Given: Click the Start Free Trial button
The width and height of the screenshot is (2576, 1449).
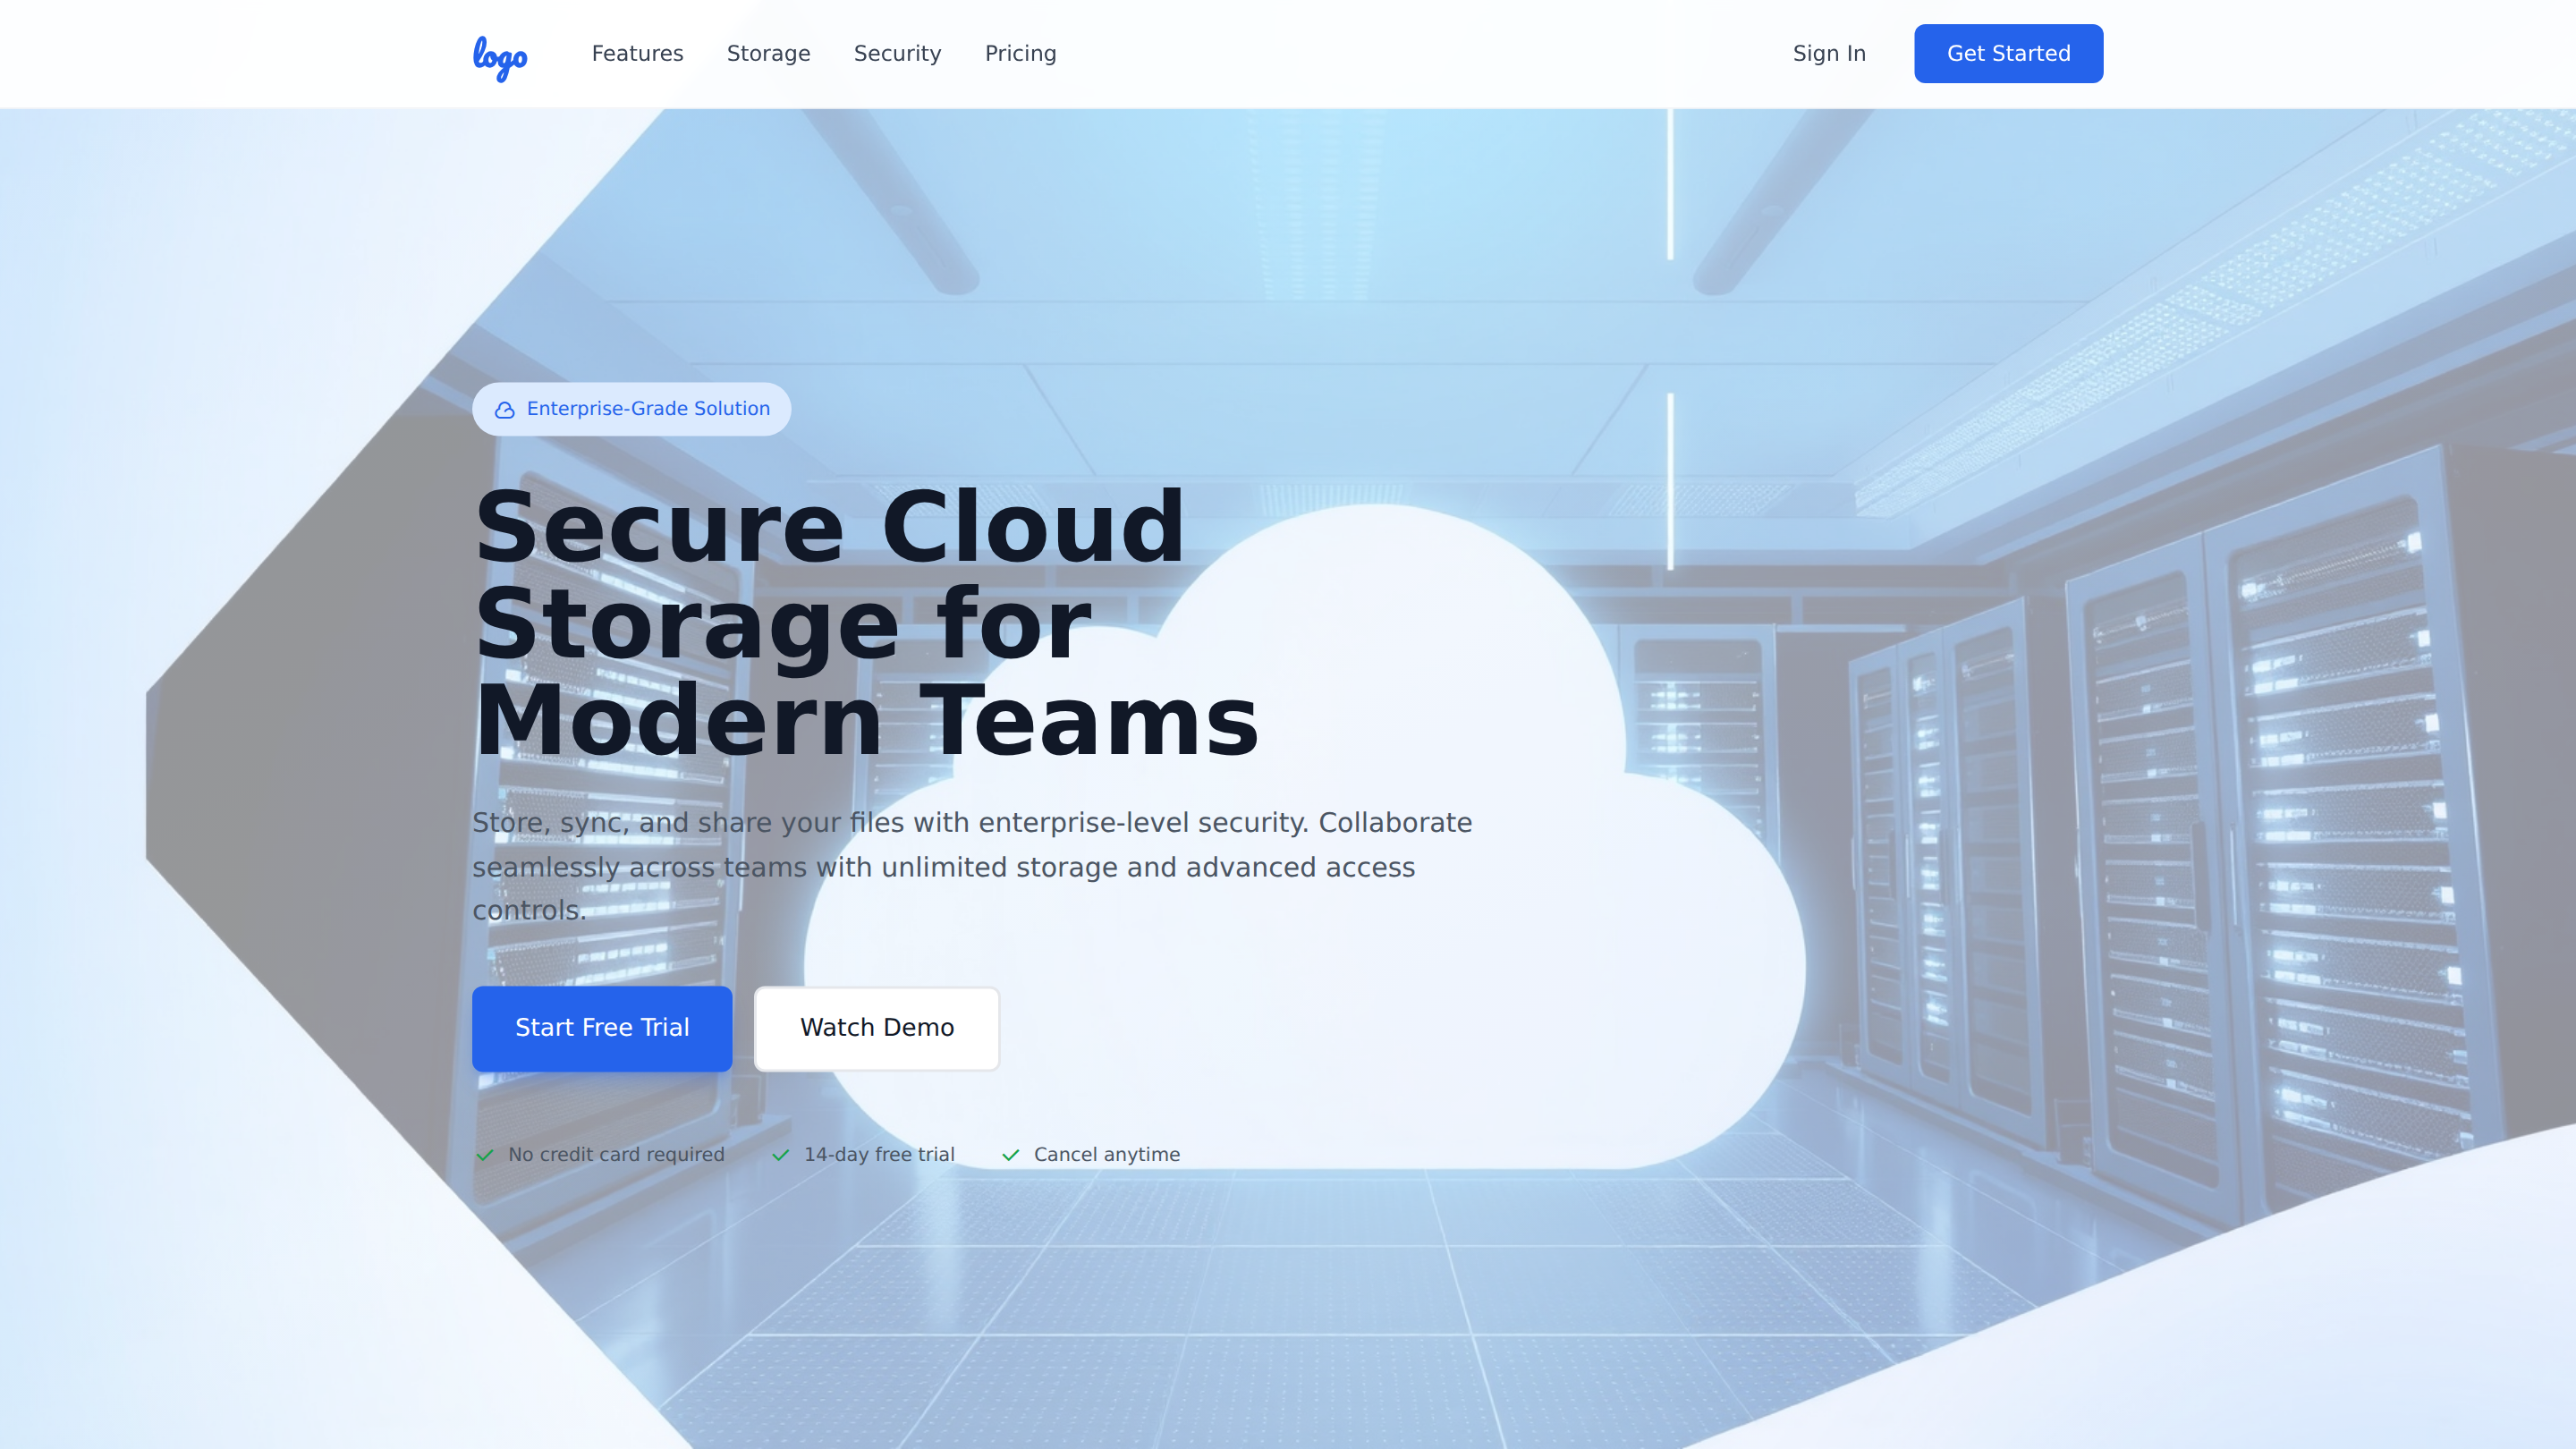Looking at the screenshot, I should pos(601,1028).
